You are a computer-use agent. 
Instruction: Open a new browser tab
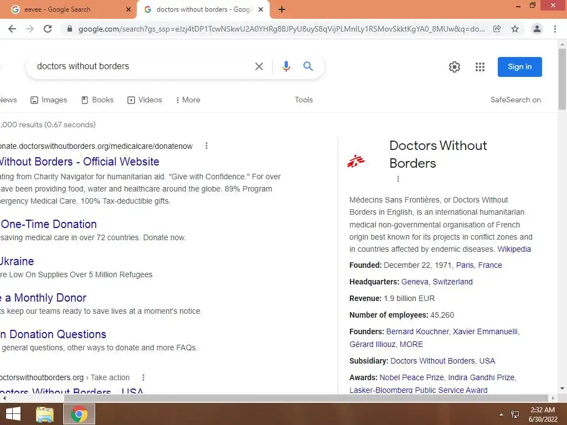tap(282, 9)
